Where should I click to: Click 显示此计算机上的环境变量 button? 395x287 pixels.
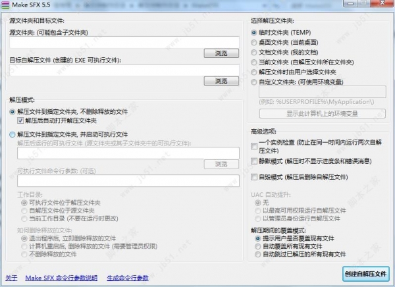[322, 114]
